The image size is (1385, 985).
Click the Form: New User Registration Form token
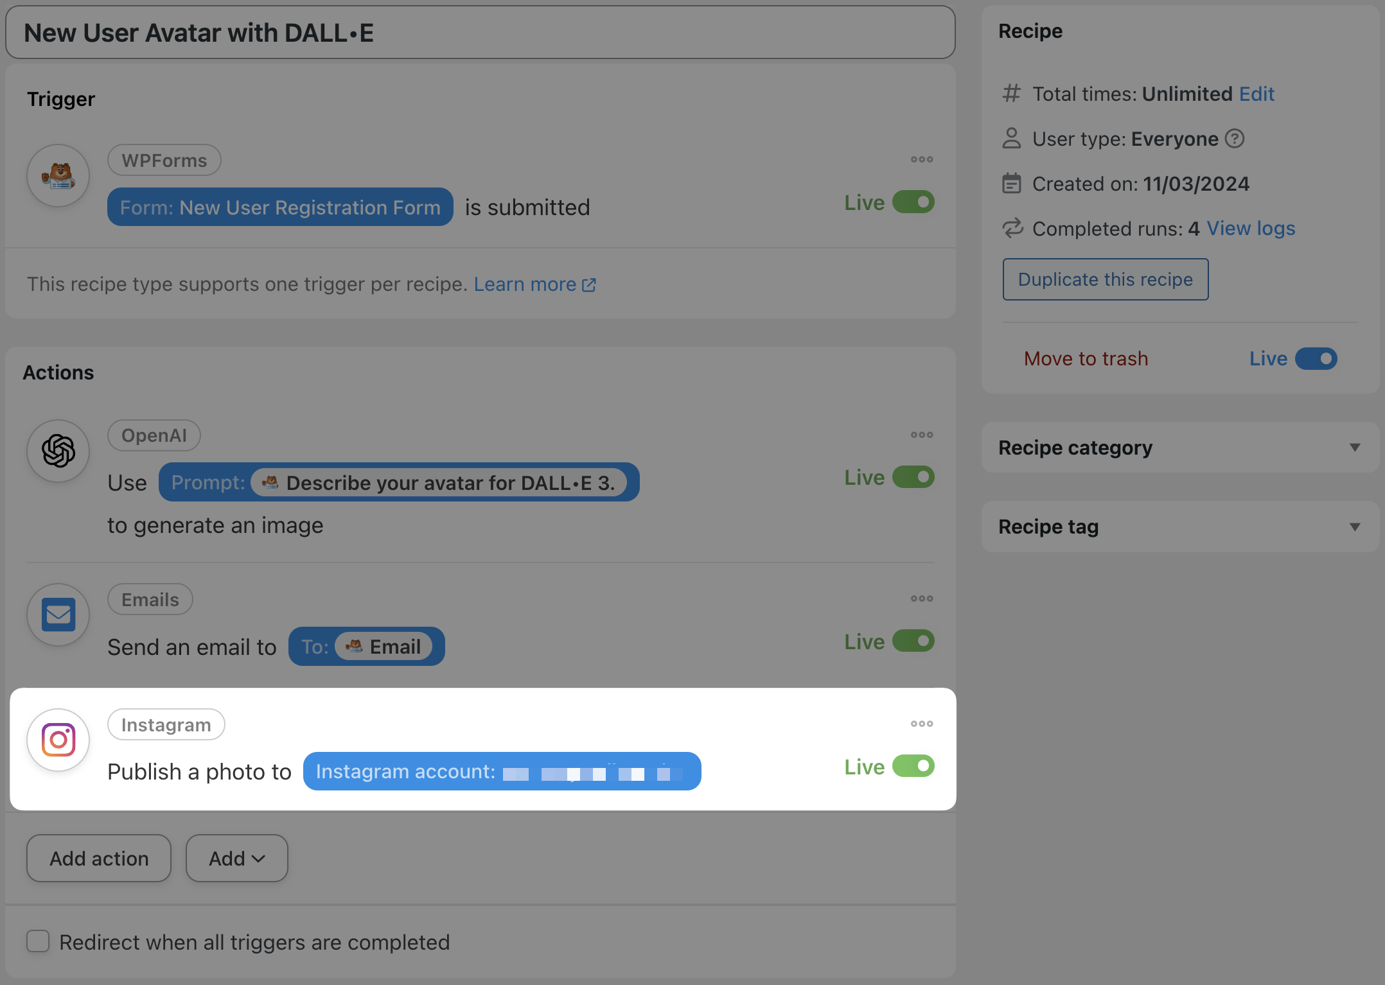pos(280,207)
